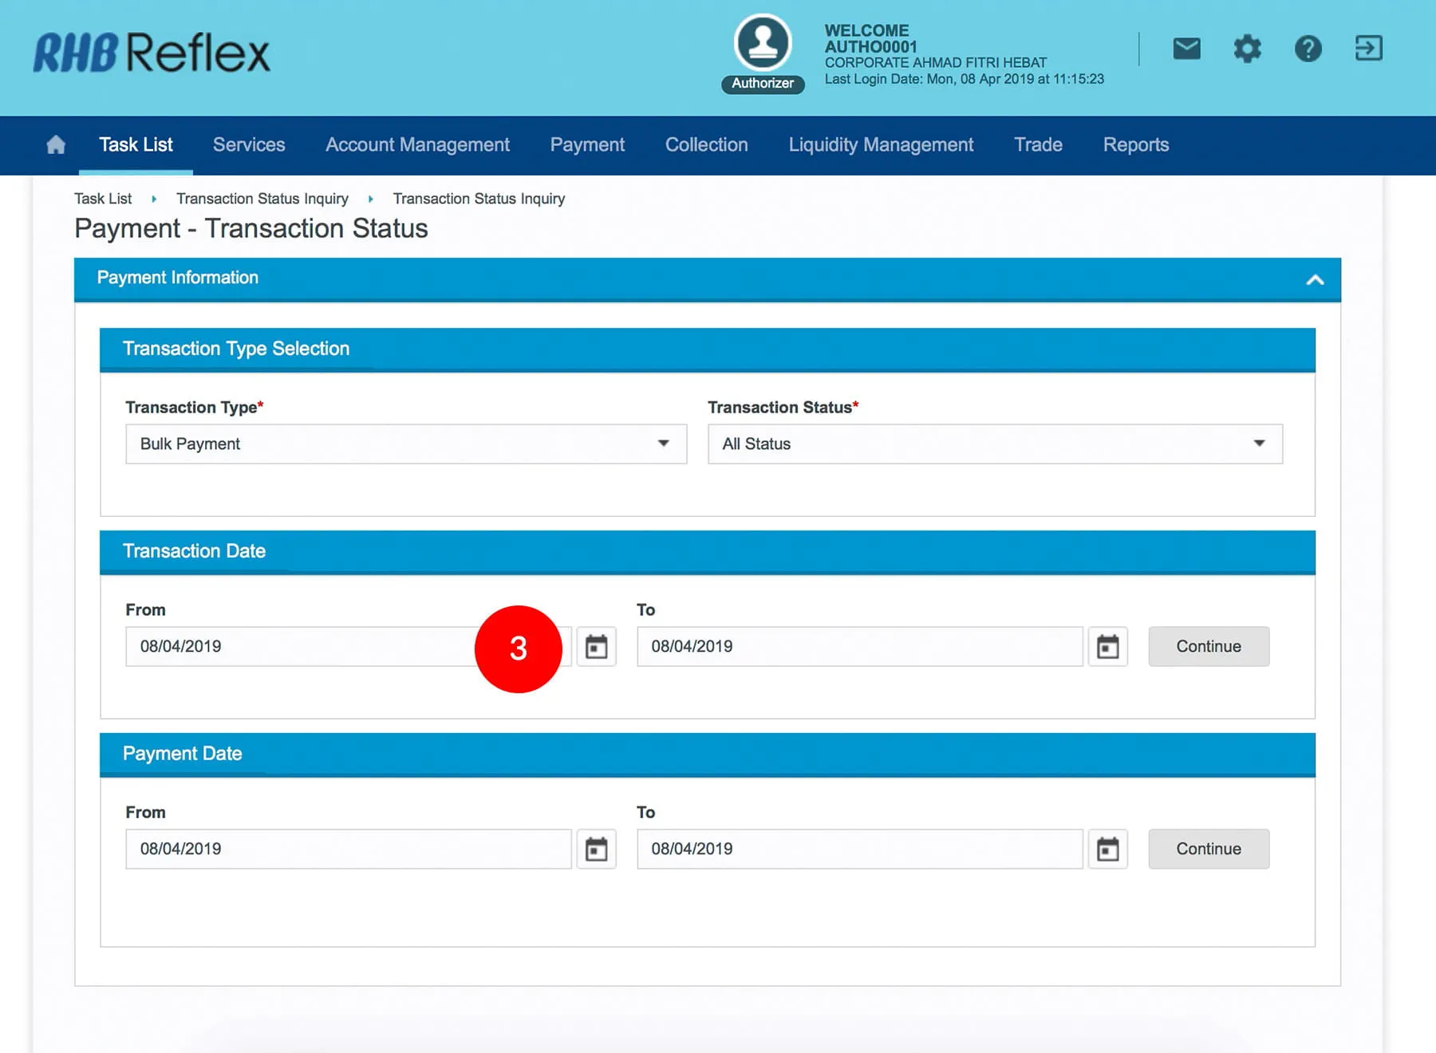Open calendar for Transaction Date From

596,646
